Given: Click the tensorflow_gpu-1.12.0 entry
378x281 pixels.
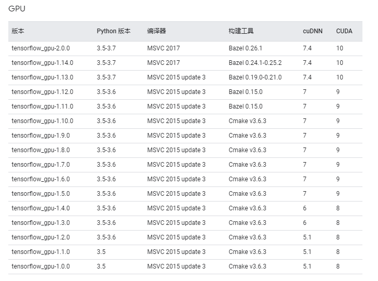Looking at the screenshot, I should pyautogui.click(x=43, y=92).
